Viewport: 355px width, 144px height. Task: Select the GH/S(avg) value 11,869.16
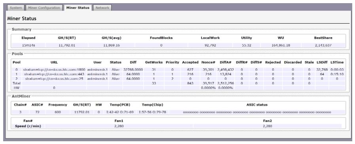click(112, 45)
